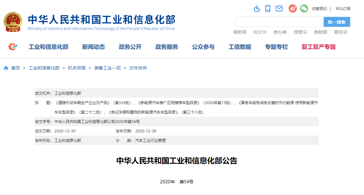Click the home icon in breadcrumb
Screen dimensions: 364x195
click(6, 68)
